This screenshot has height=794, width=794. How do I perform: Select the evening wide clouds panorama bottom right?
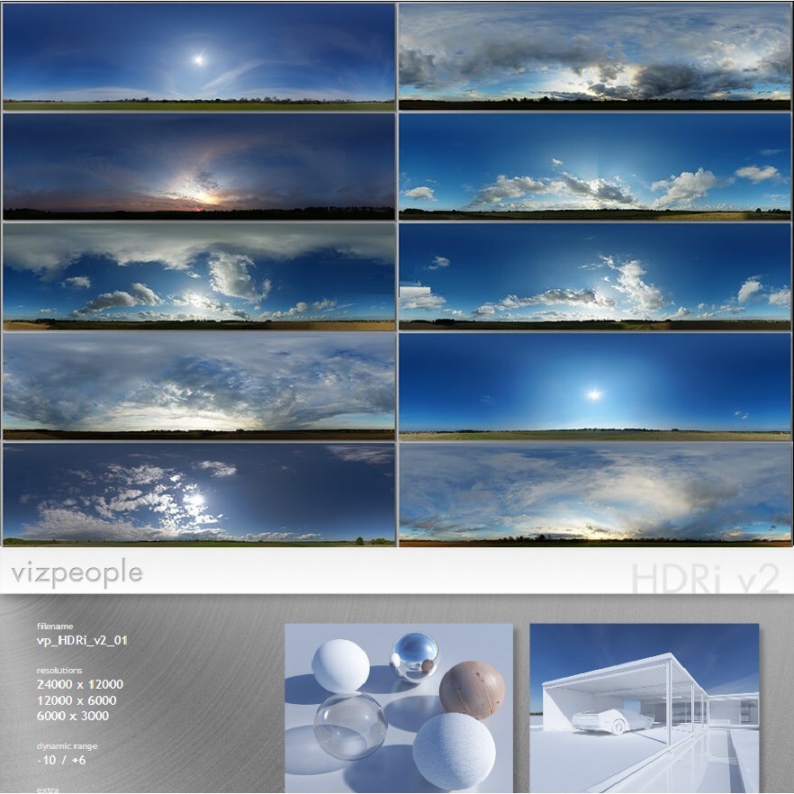(594, 495)
